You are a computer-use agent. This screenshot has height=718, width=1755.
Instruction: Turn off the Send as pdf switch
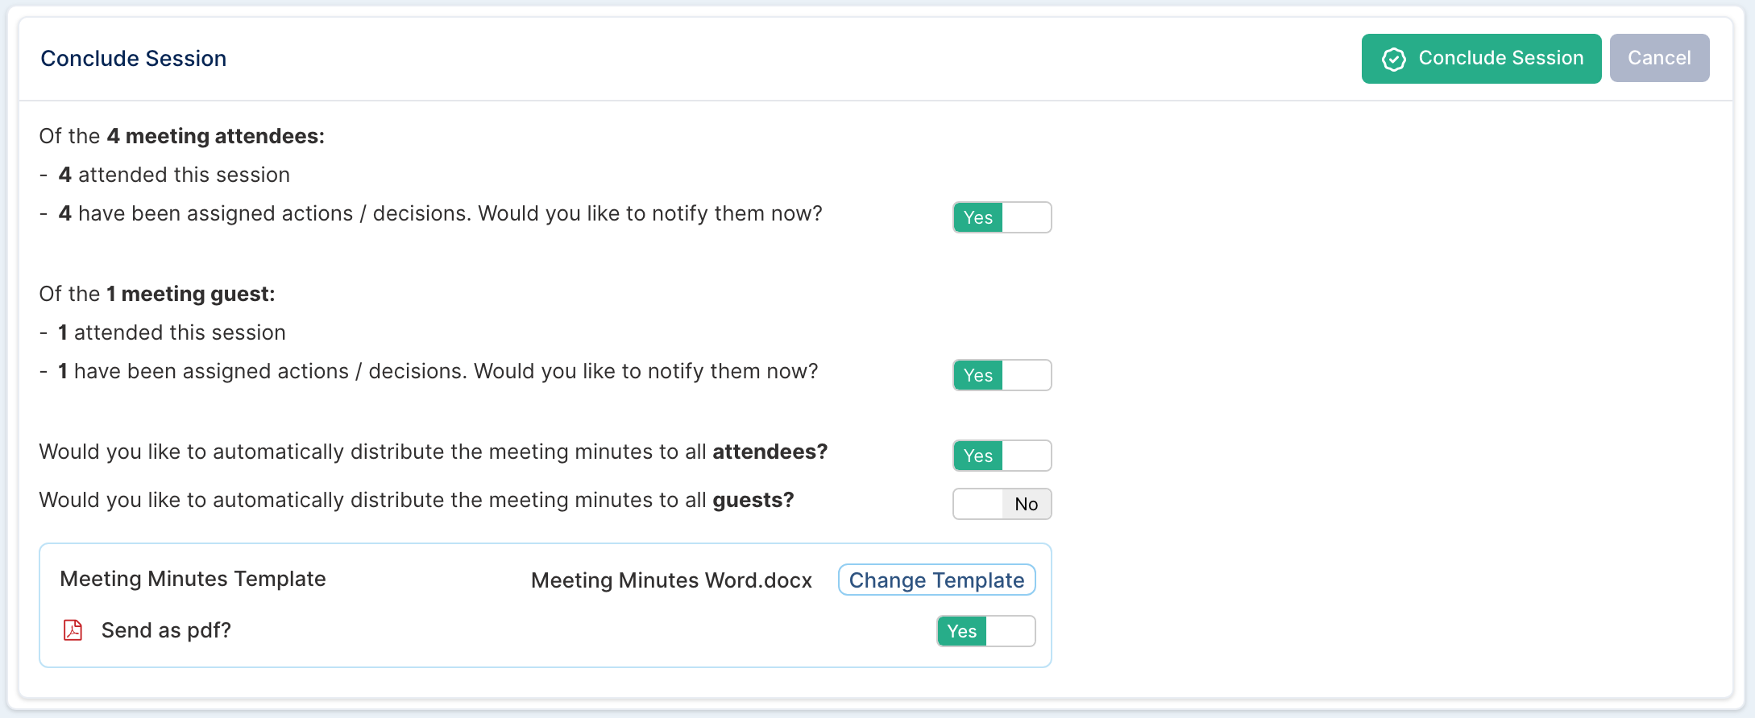[986, 631]
